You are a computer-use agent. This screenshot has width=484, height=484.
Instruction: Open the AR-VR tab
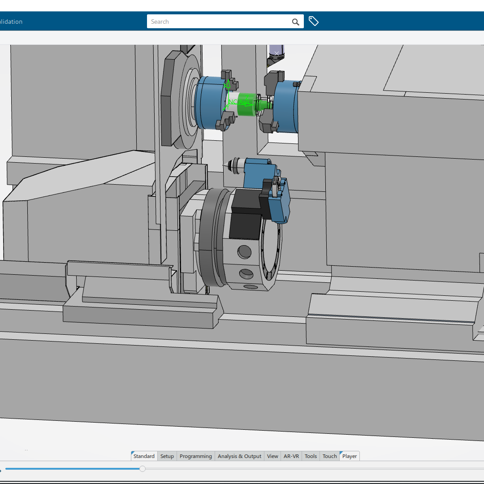(x=291, y=456)
